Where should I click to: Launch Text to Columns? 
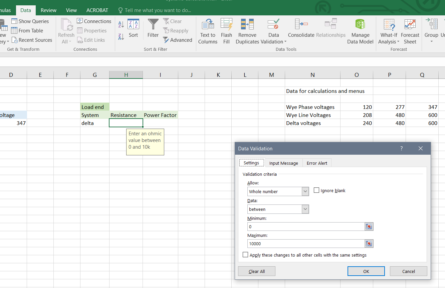(208, 31)
